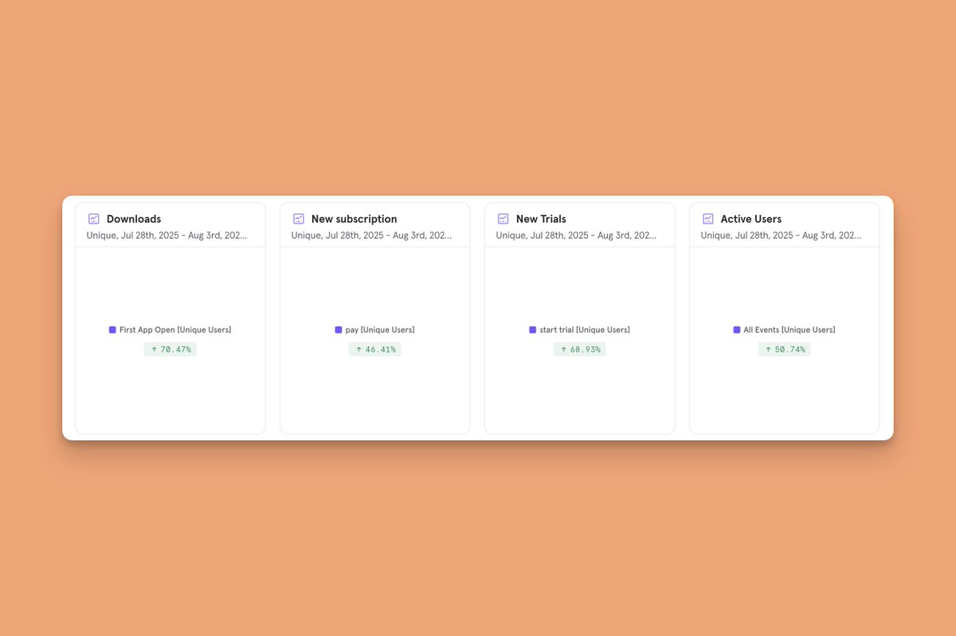Select the All Events [Unique Users] legend
The image size is (956, 636).
click(x=785, y=330)
